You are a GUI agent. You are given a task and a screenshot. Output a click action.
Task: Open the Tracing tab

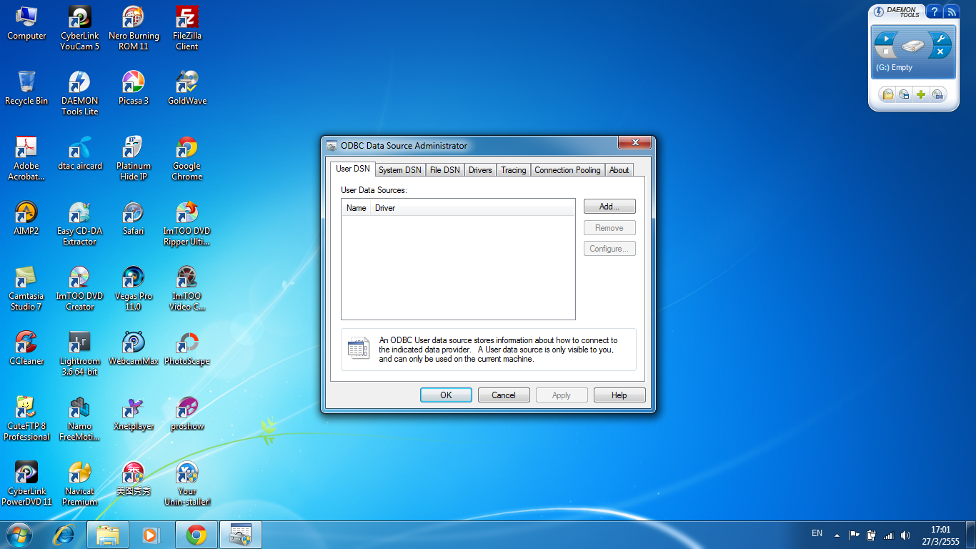point(513,170)
